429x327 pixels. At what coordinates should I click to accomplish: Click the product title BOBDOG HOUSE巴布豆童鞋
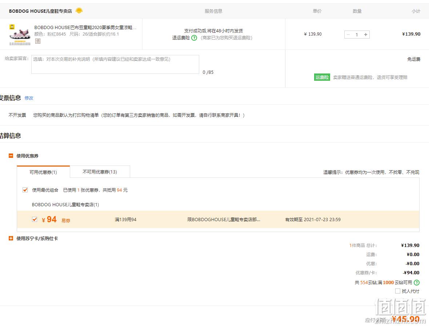coord(85,27)
